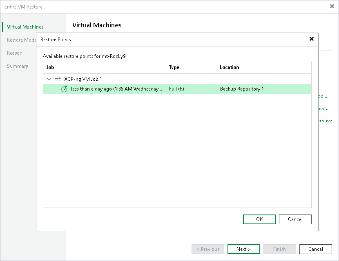Open the Summary wizard step
This screenshot has width=339, height=261.
point(18,66)
